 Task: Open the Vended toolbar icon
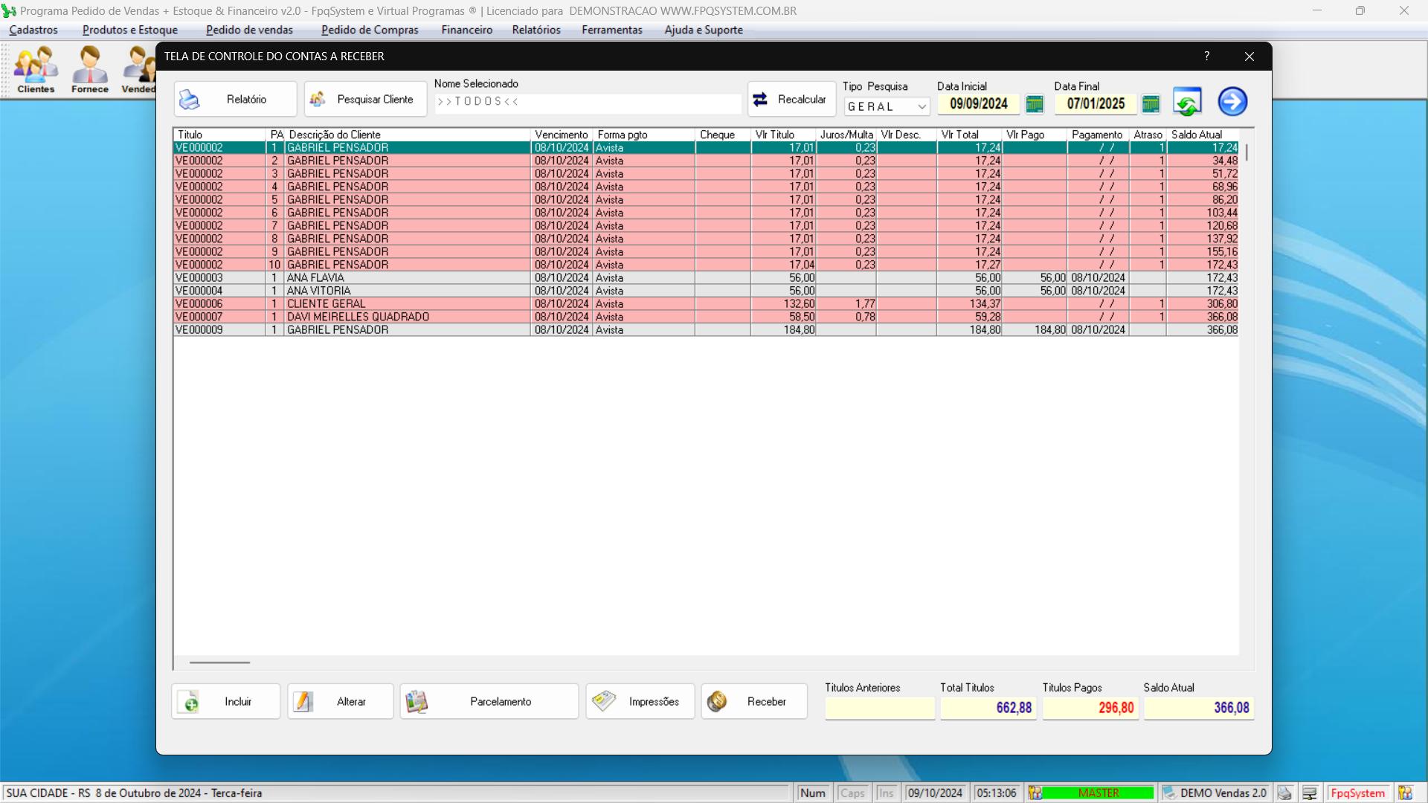click(x=138, y=70)
